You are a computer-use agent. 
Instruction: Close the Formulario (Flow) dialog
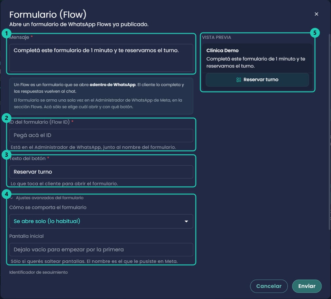pos(316,14)
